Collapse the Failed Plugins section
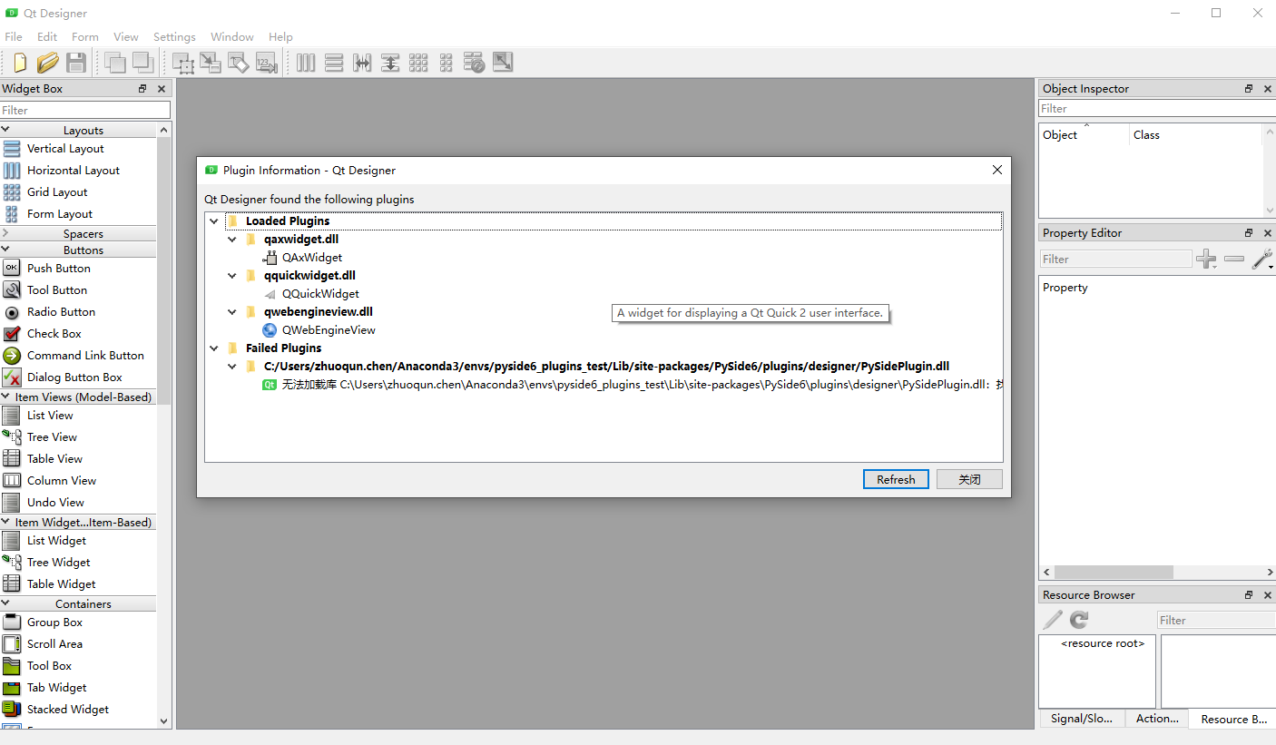The height and width of the screenshot is (745, 1276). pyautogui.click(x=214, y=348)
